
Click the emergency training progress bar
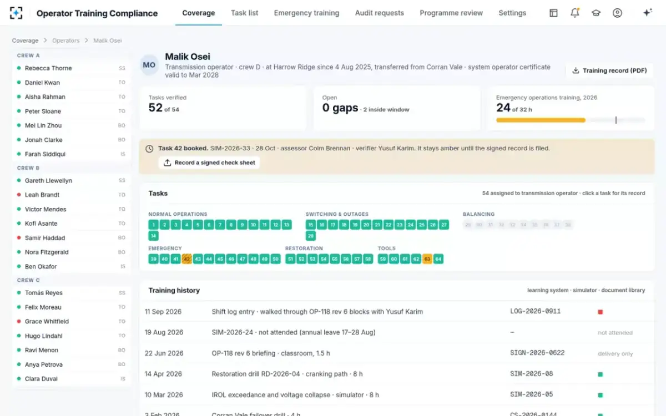click(571, 120)
